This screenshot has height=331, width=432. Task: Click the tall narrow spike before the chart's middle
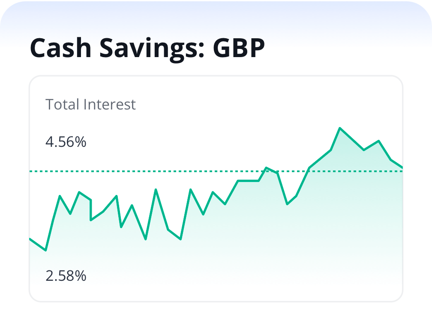pyautogui.click(x=156, y=189)
